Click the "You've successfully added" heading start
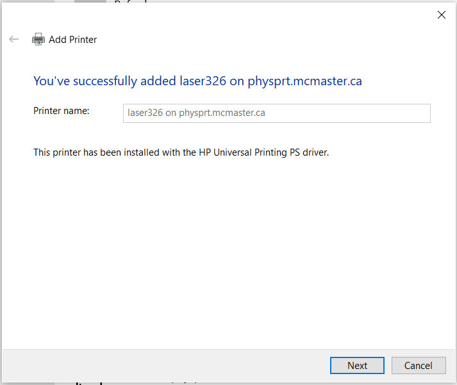Image resolution: width=457 pixels, height=385 pixels. click(71, 81)
